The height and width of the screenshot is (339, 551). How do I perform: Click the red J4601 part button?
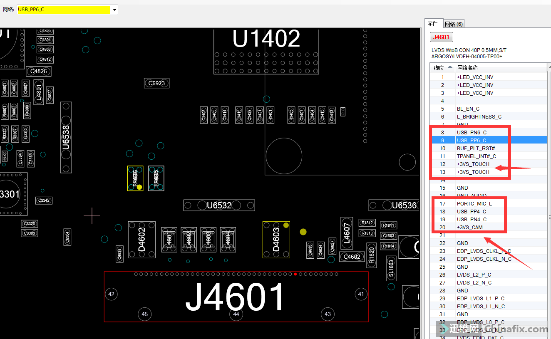[x=441, y=37]
